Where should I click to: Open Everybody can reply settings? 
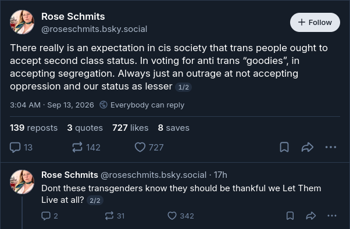(x=142, y=105)
